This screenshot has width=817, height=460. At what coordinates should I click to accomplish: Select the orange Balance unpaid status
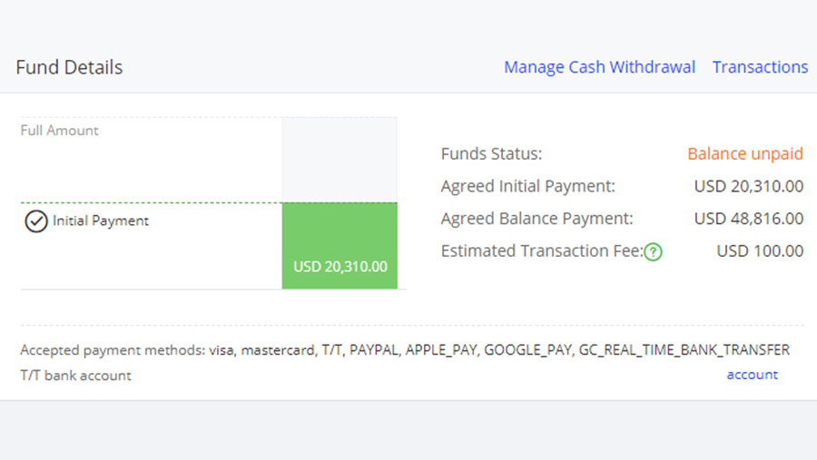[744, 154]
